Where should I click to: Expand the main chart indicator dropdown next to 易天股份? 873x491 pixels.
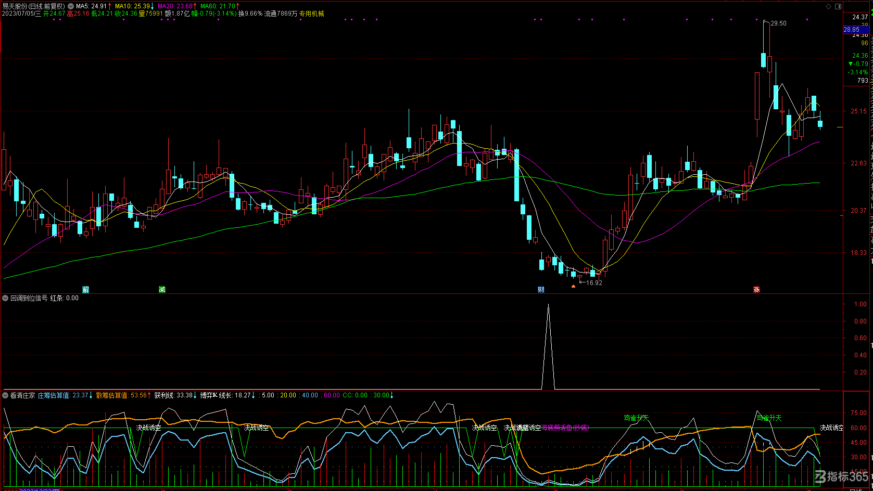(x=71, y=6)
